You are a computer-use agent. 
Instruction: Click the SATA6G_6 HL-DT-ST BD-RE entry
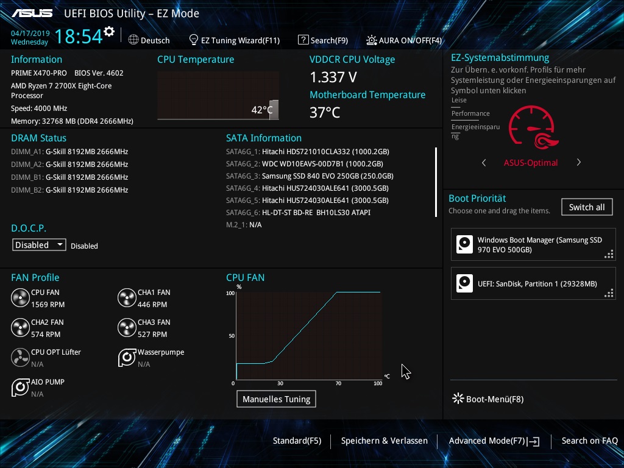[298, 213]
